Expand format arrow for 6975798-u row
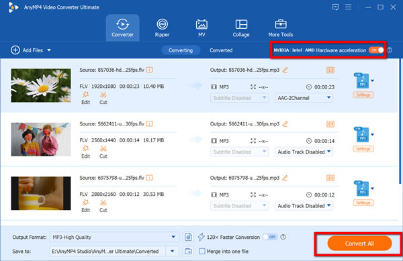Screen dimensions: 403x261 point(372,189)
